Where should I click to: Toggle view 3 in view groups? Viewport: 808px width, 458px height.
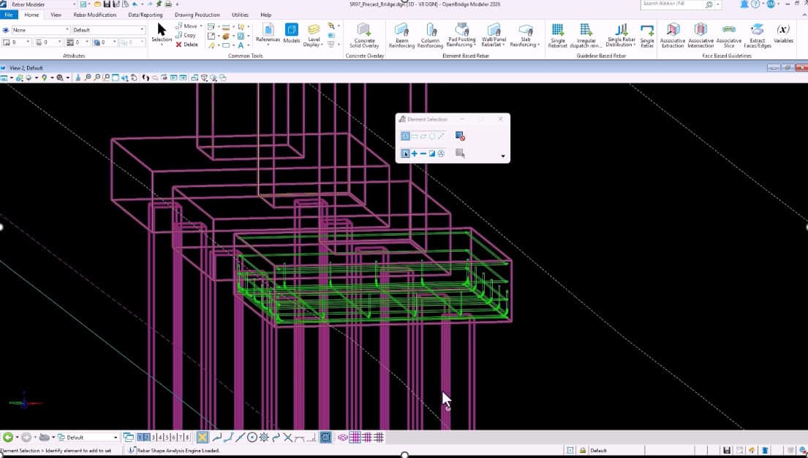154,438
